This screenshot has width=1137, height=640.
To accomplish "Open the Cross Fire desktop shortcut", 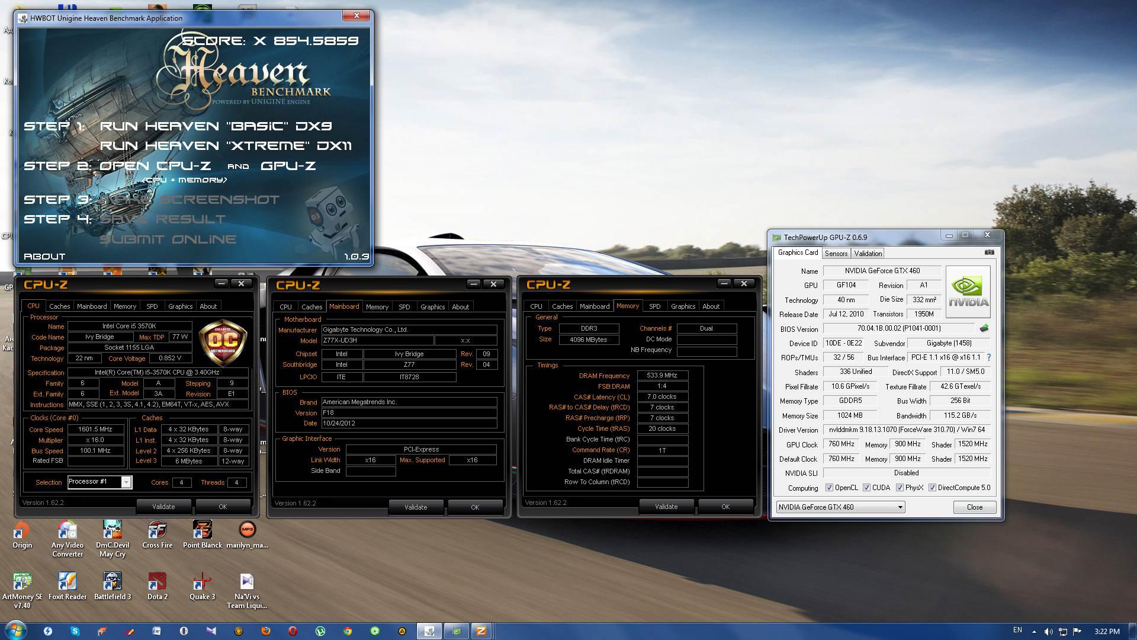I will pos(157,535).
